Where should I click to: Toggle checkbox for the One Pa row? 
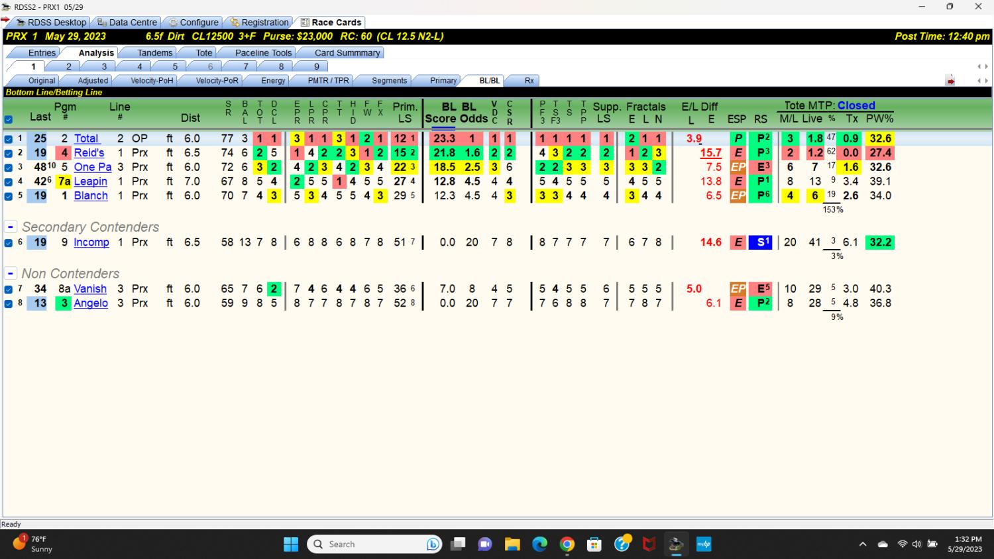click(9, 168)
